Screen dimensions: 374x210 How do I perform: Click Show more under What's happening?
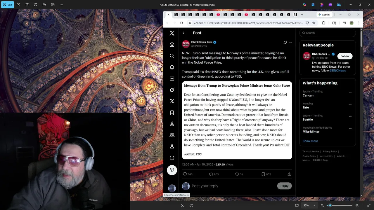[x=310, y=141]
